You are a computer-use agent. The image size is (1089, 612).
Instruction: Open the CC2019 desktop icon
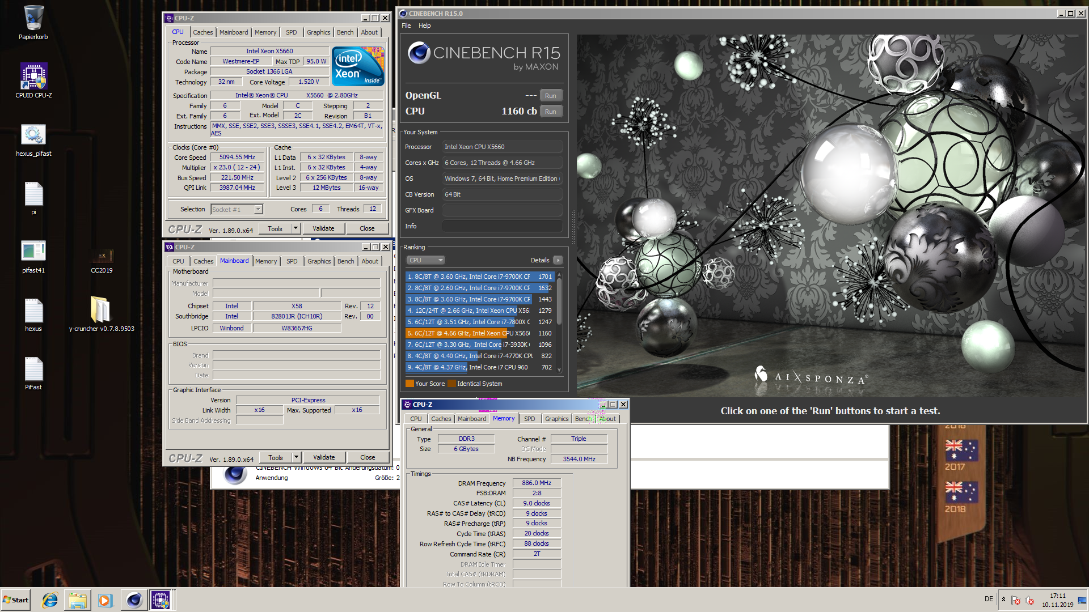tap(102, 261)
